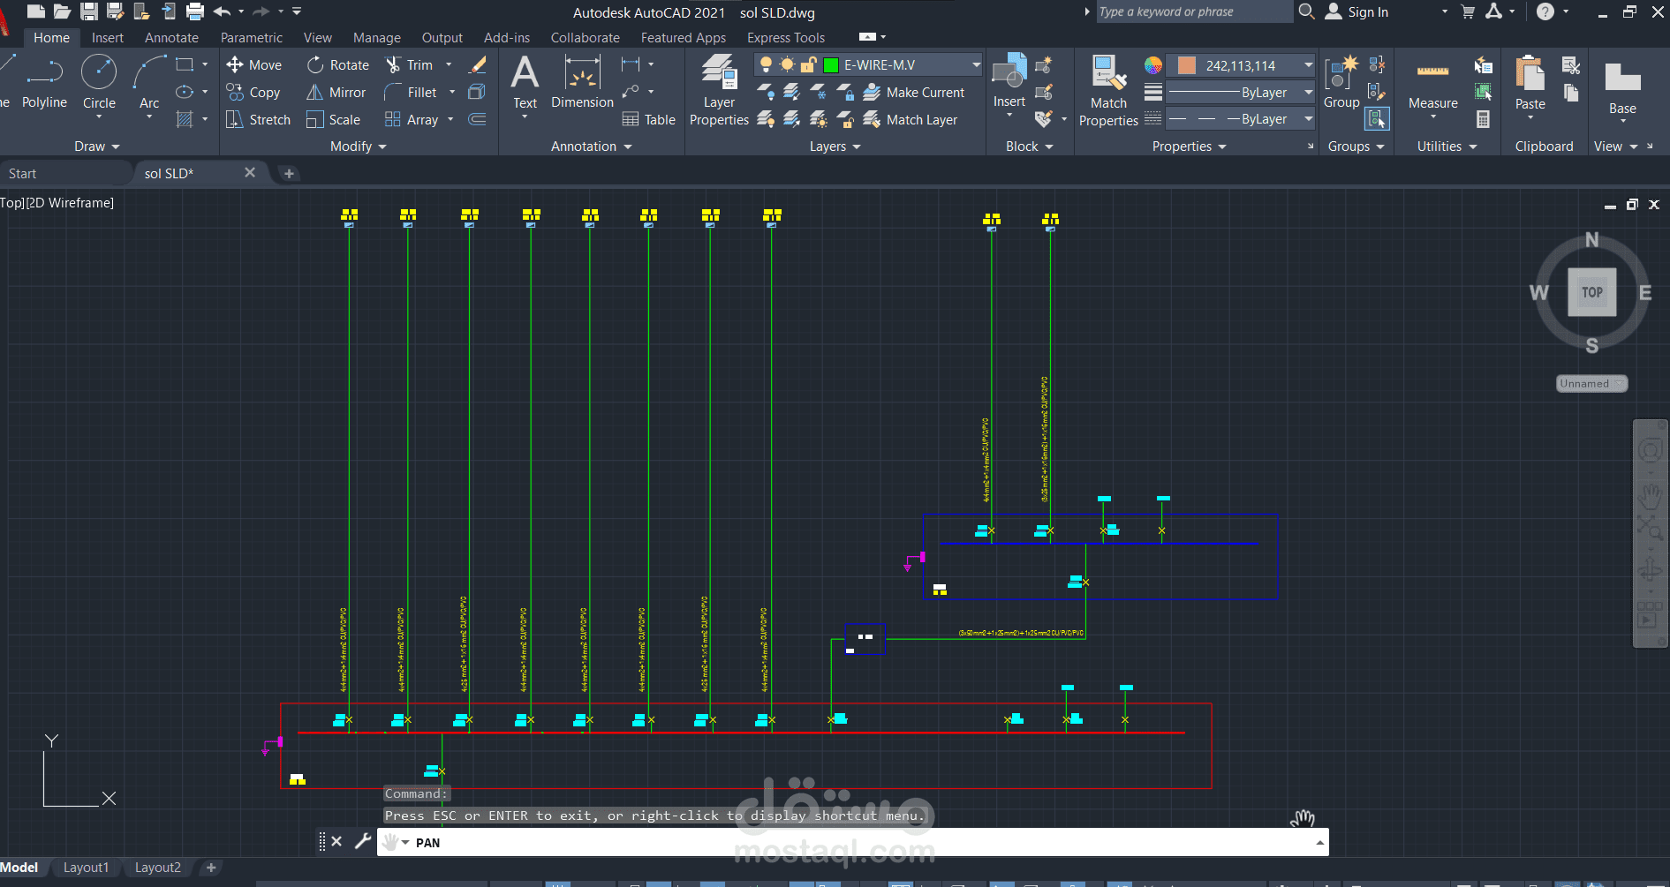Select the Arc tool
Screen dimensions: 1670x887
click(149, 83)
